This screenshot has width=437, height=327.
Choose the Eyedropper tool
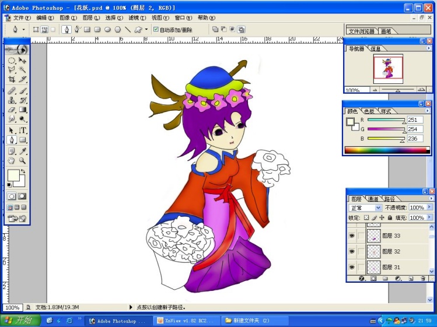click(x=22, y=151)
